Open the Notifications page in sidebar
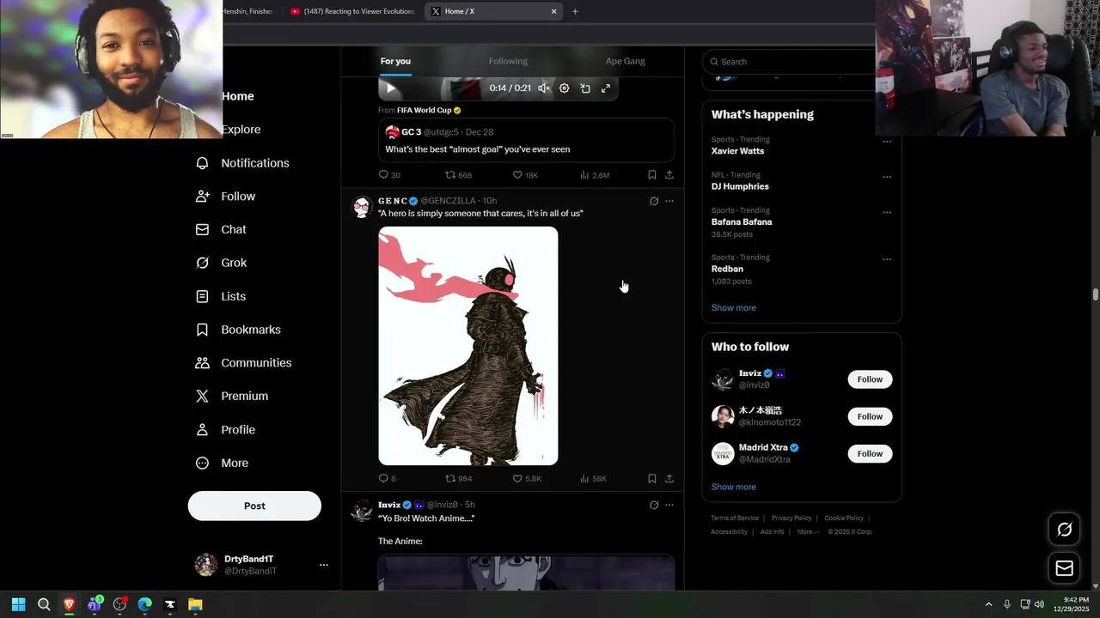The width and height of the screenshot is (1100, 618). coord(242,163)
